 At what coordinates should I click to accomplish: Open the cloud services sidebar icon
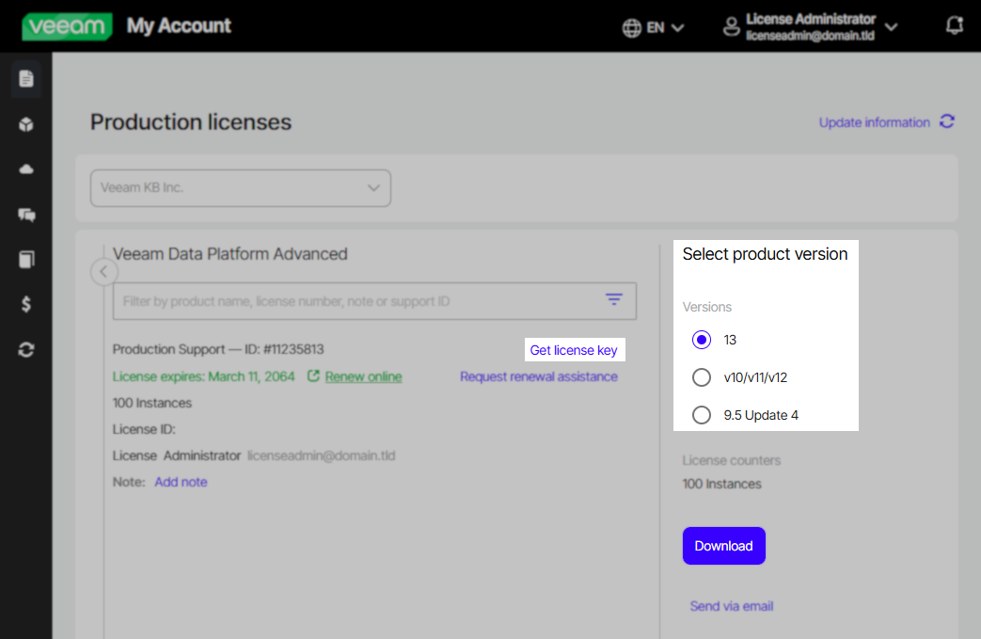pyautogui.click(x=25, y=169)
